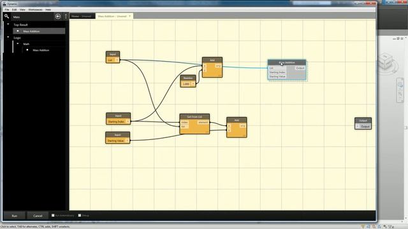Image resolution: width=408 pixels, height=229 pixels.
Task: Click bullet icon of Mass Addition under Math
Action: pyautogui.click(x=27, y=50)
